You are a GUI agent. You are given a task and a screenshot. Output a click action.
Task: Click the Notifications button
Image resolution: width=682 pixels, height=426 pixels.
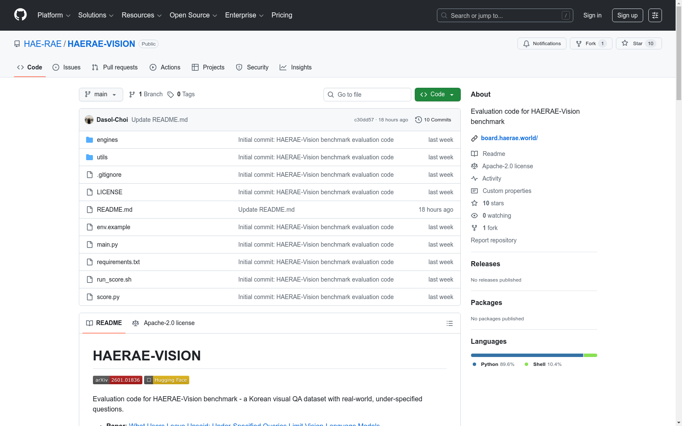(542, 43)
